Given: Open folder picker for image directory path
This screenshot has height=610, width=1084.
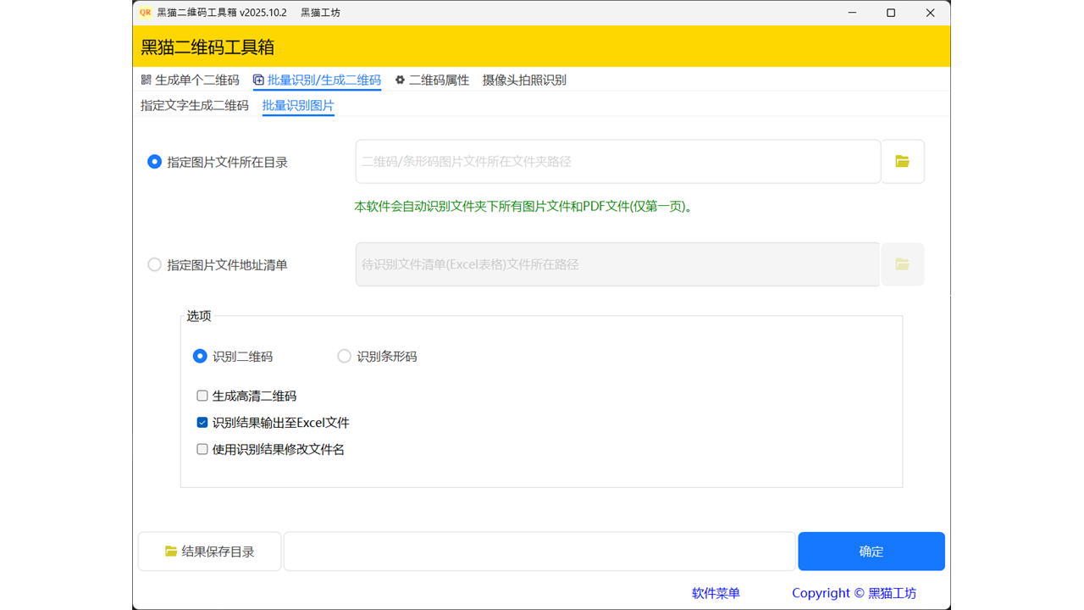Looking at the screenshot, I should pos(902,161).
